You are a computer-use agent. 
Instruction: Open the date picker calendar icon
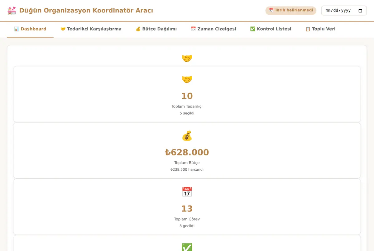click(x=360, y=11)
